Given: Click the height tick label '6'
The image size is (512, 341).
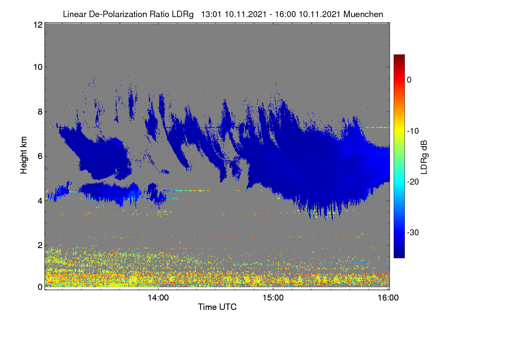Looking at the screenshot, I should point(39,156).
